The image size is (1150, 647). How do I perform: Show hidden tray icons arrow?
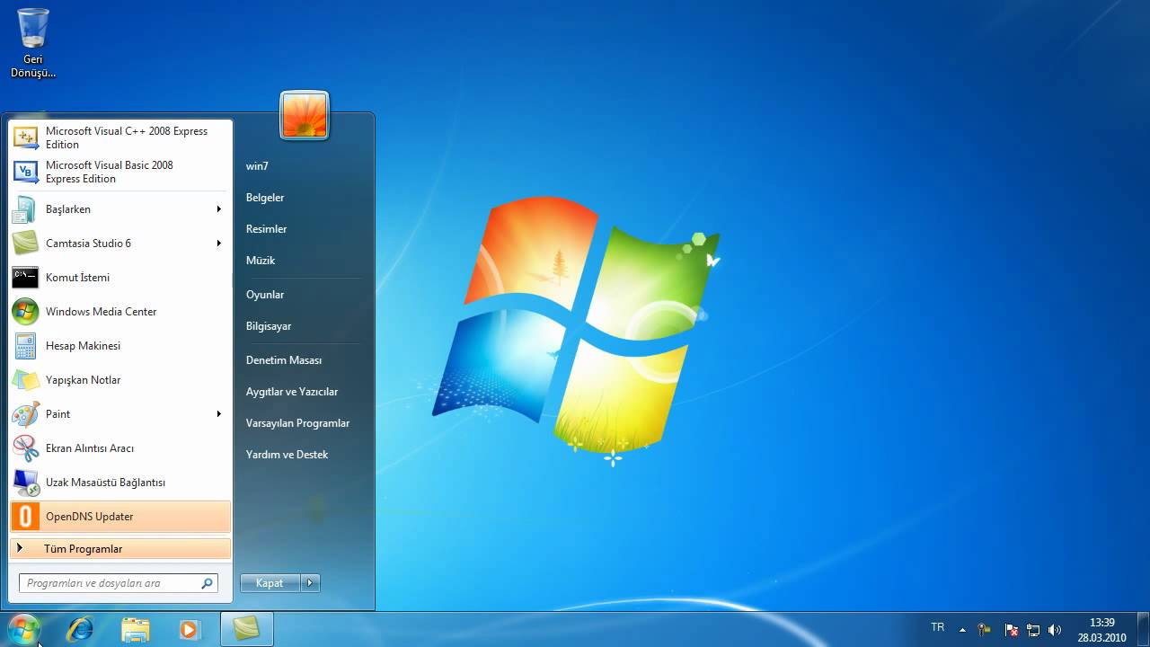tap(962, 630)
